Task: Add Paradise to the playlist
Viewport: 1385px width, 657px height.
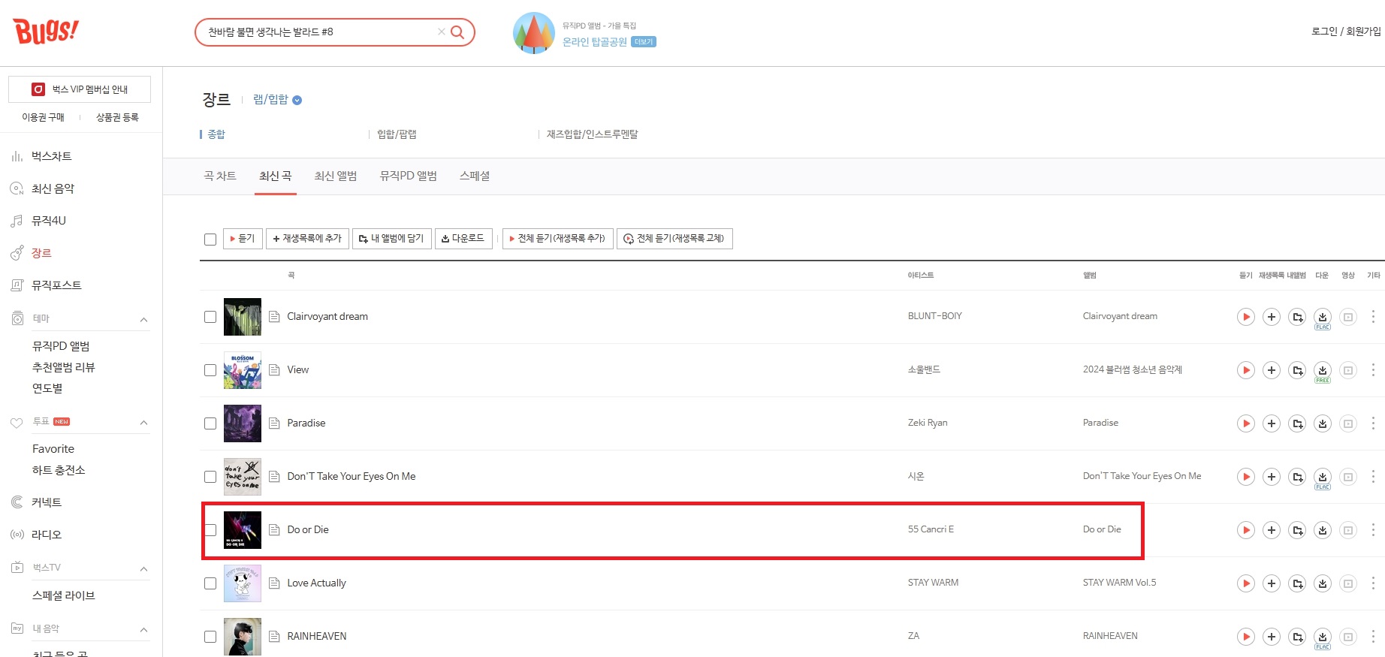Action: [1271, 423]
